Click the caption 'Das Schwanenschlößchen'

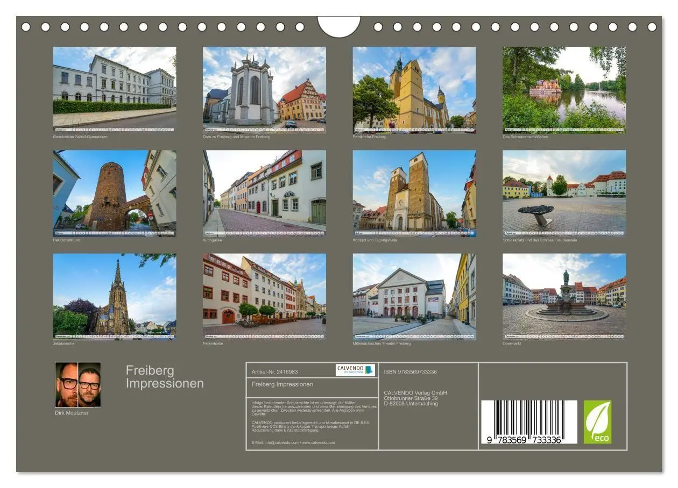pos(526,137)
